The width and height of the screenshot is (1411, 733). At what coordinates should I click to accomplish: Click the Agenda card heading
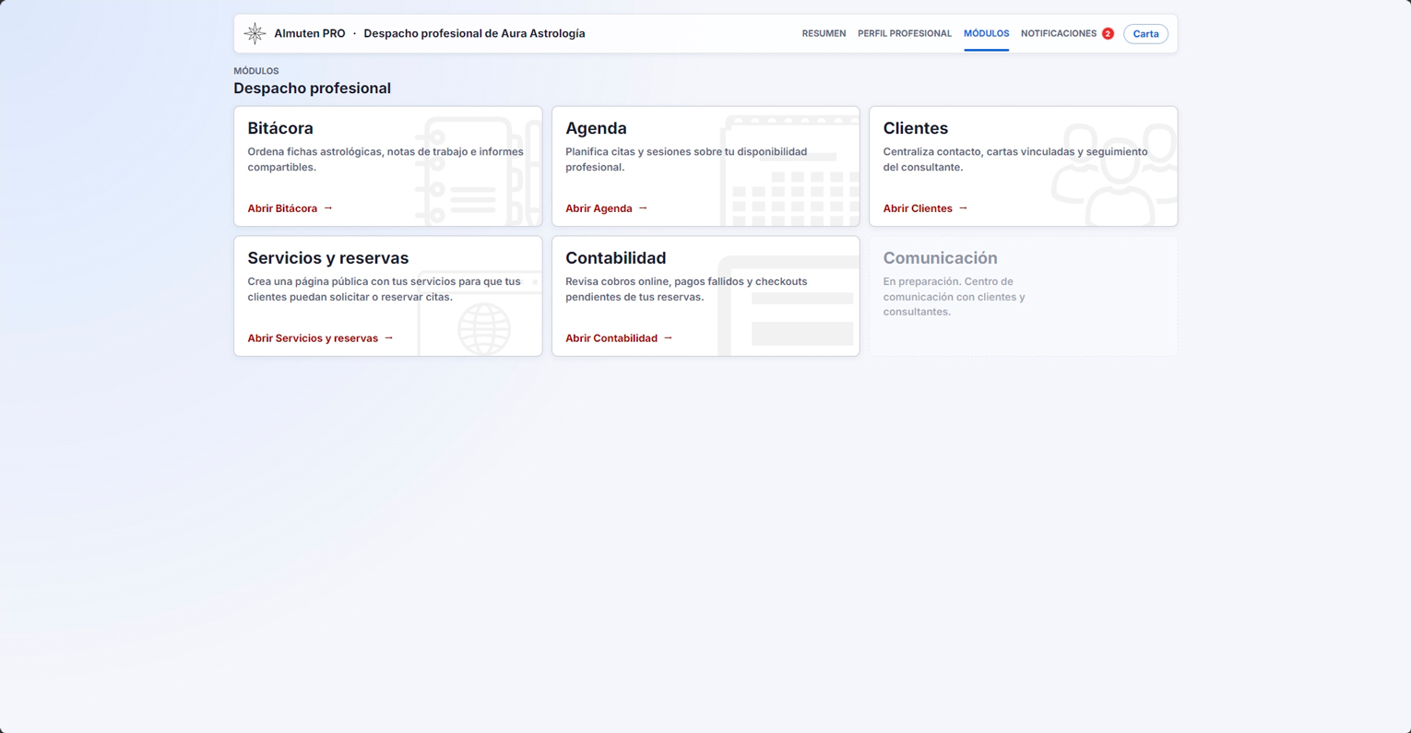(x=596, y=128)
